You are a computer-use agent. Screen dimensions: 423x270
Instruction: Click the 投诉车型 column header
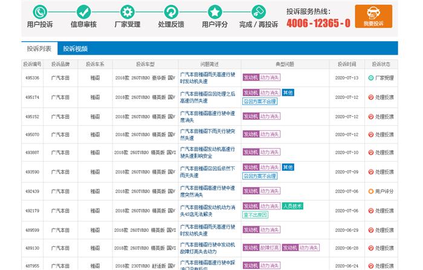pos(146,64)
